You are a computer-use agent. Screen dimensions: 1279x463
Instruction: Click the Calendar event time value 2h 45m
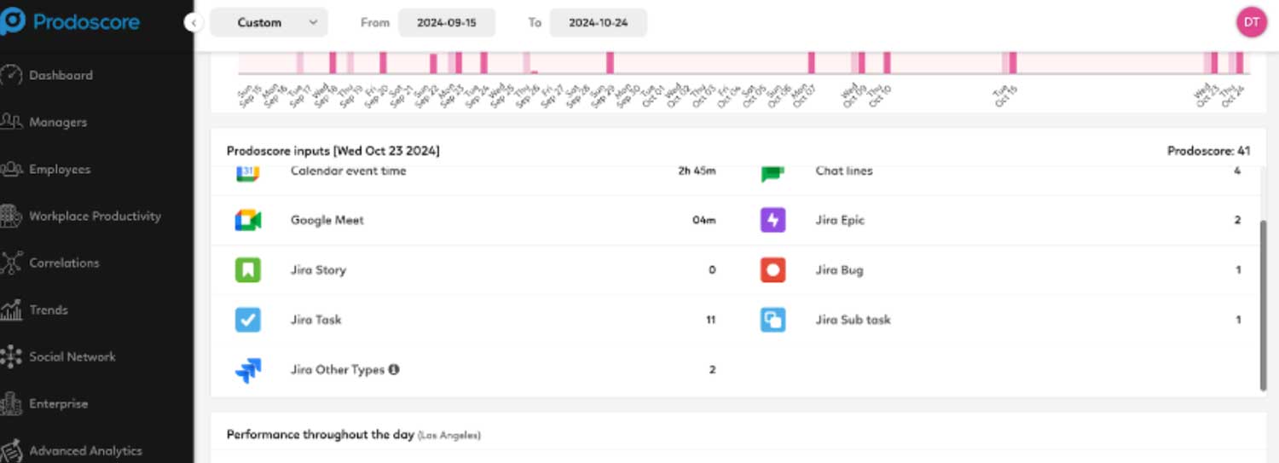(697, 171)
